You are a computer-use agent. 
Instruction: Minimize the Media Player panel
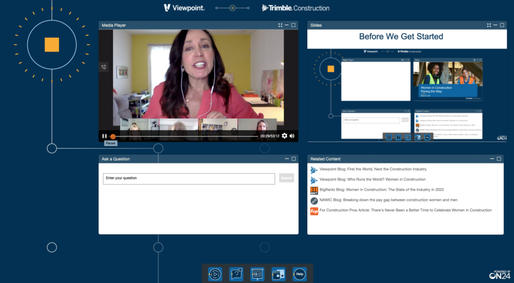pyautogui.click(x=287, y=25)
